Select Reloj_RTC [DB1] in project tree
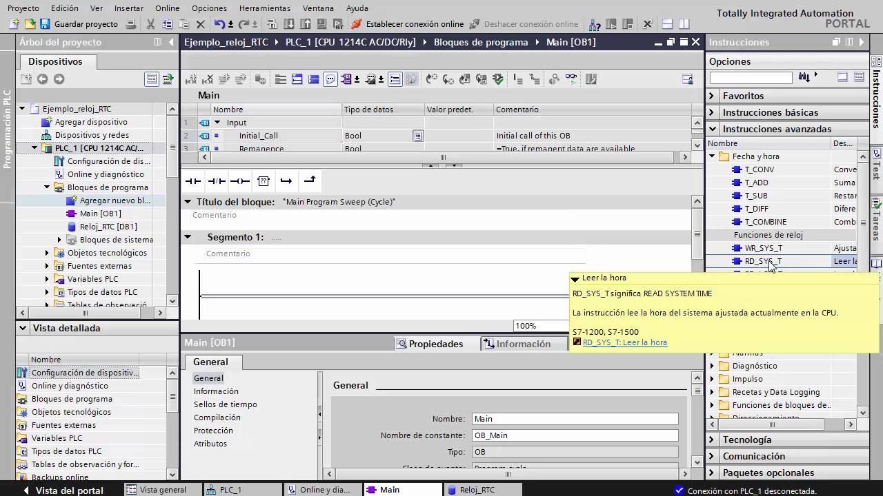The height and width of the screenshot is (496, 883). (x=108, y=227)
